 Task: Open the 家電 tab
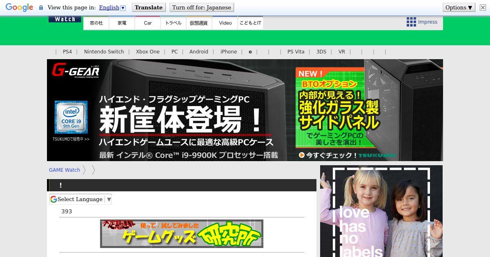[x=122, y=23]
